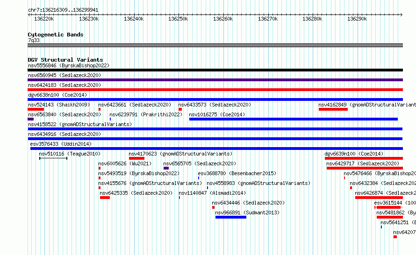
Task: Click the nsv510116 black bracket glyph
Action: coord(53,158)
